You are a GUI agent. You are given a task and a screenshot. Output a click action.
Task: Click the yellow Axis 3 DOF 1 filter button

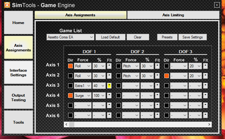(109, 85)
